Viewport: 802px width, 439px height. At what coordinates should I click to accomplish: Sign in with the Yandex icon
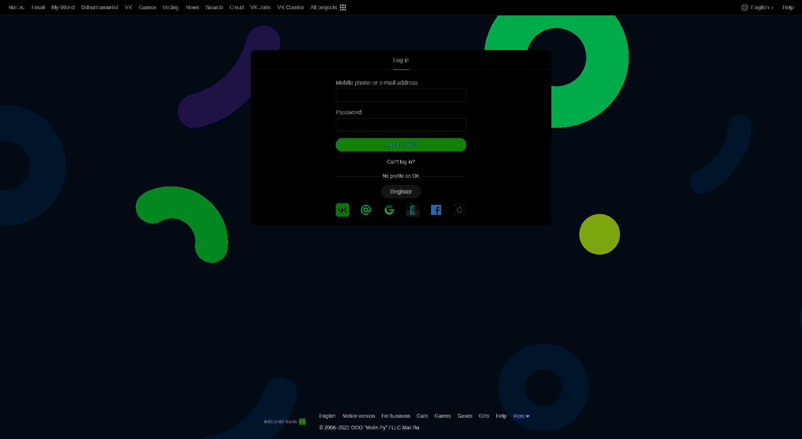(413, 210)
